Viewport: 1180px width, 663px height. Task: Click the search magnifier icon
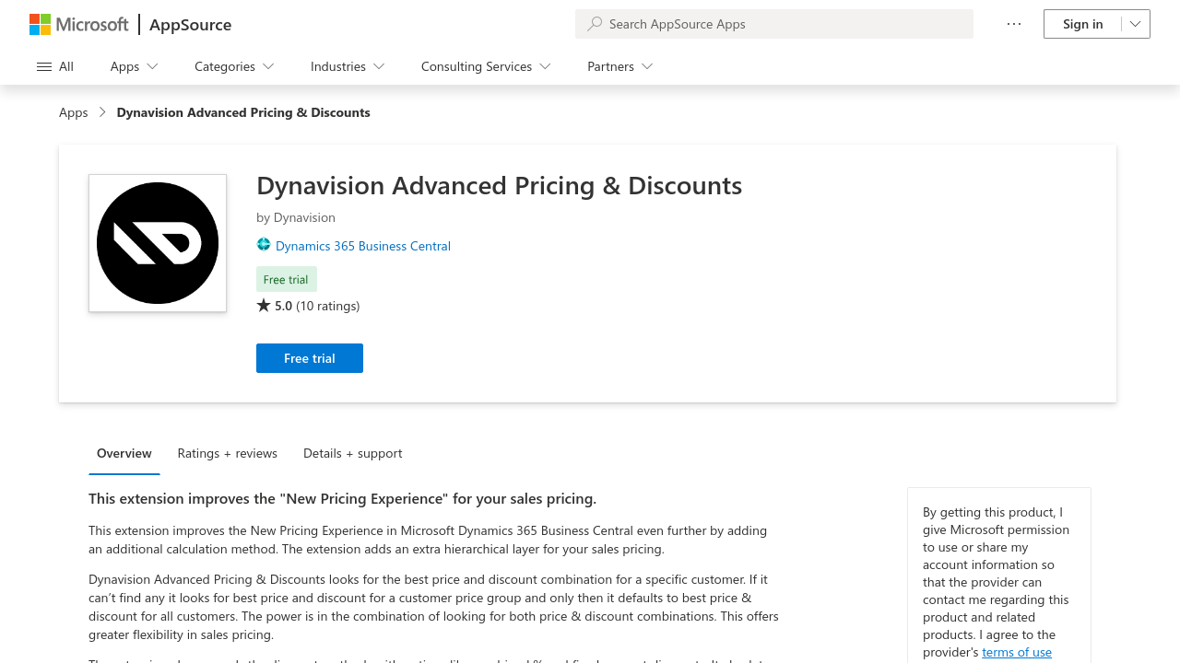coord(595,24)
